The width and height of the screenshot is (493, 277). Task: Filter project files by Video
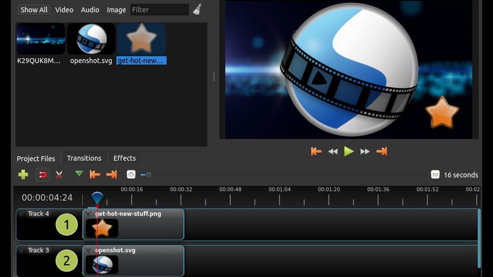tap(64, 10)
